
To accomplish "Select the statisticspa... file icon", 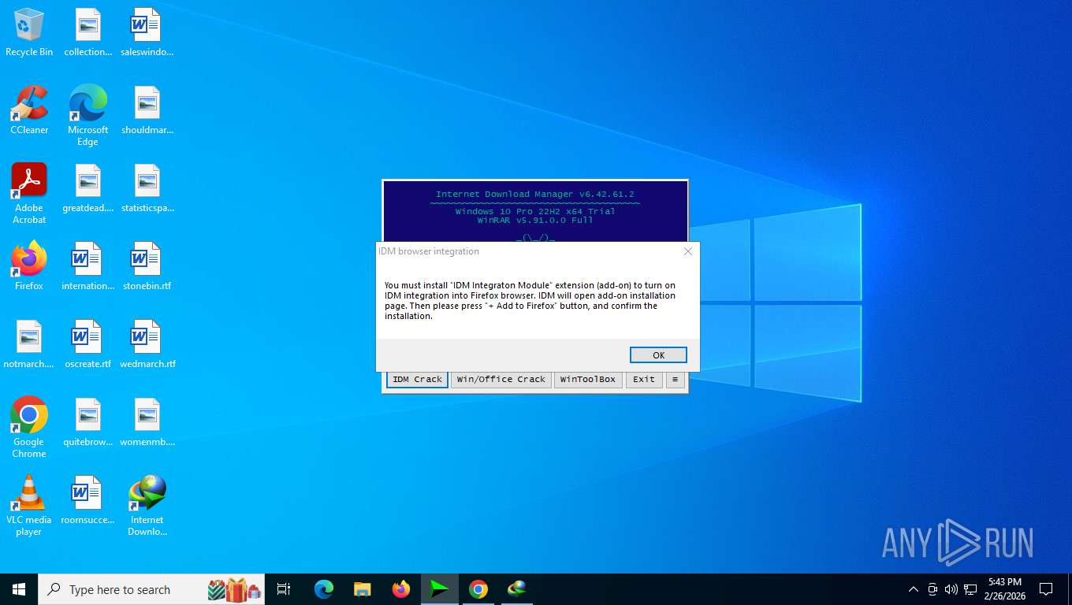I will [147, 188].
